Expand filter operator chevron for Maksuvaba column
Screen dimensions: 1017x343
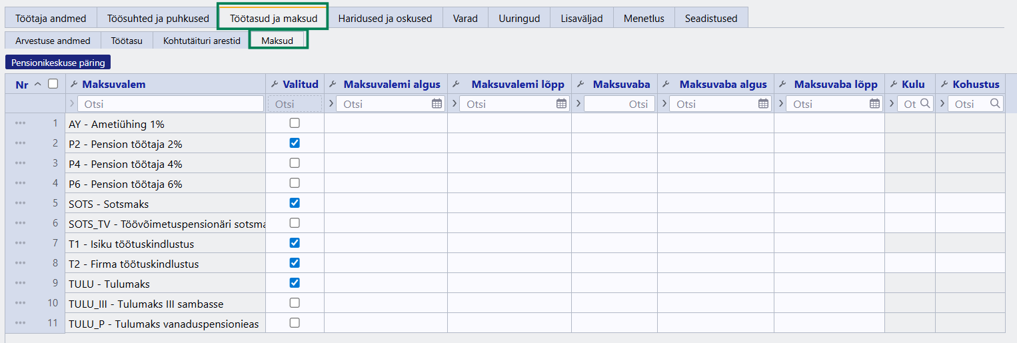(x=577, y=104)
